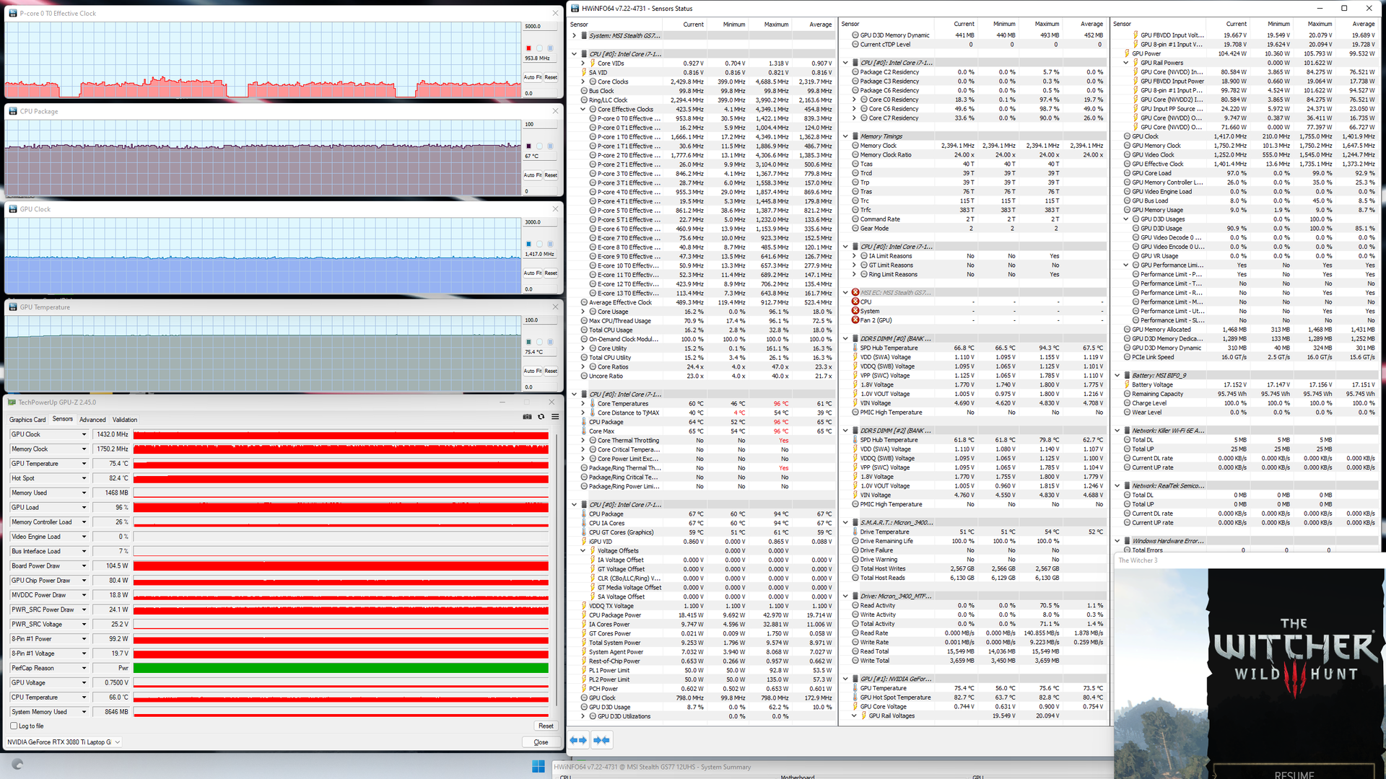The width and height of the screenshot is (1386, 779).
Task: Click red error icon next to MSI EC System
Action: [855, 311]
